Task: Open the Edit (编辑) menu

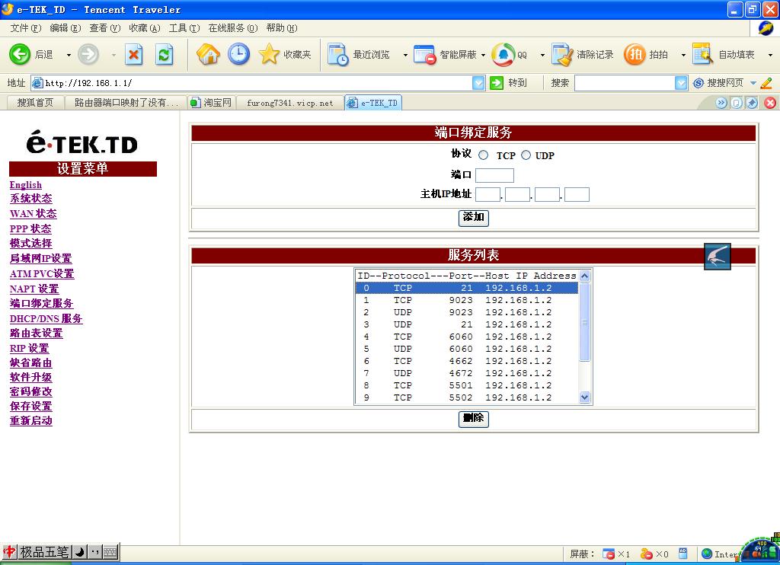Action: click(66, 28)
